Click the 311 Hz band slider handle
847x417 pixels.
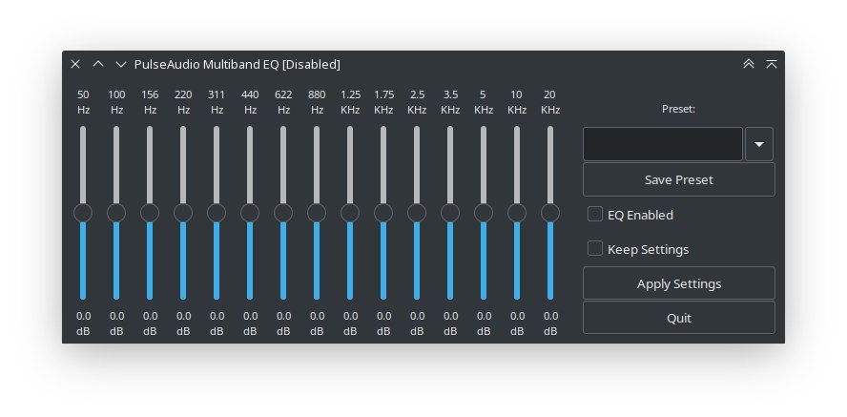217,213
